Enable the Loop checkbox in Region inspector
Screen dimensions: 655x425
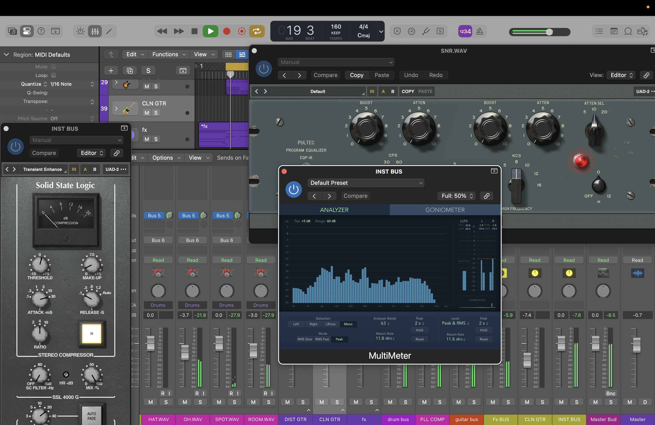pyautogui.click(x=54, y=75)
